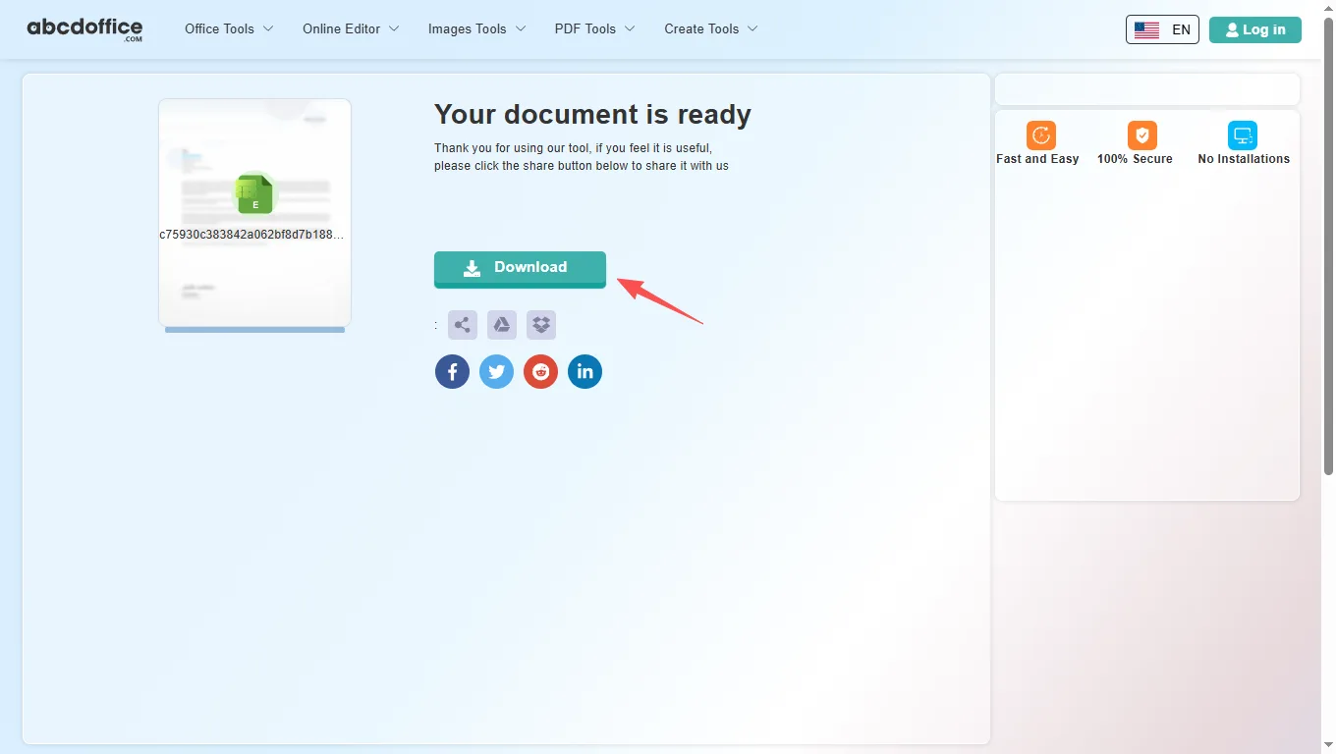Click the No Installations label
The width and height of the screenshot is (1336, 754).
[1244, 159]
